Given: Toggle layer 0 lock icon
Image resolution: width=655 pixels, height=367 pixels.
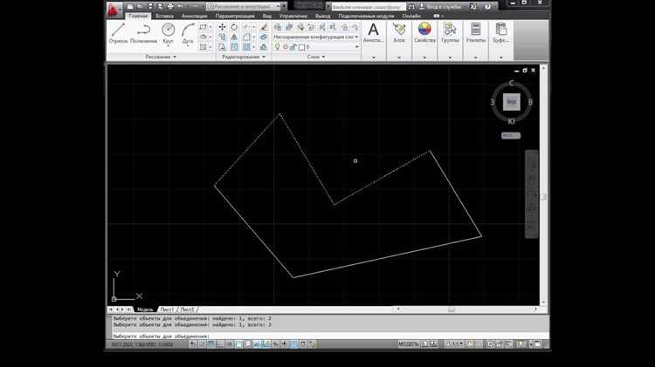Looking at the screenshot, I should 293,47.
